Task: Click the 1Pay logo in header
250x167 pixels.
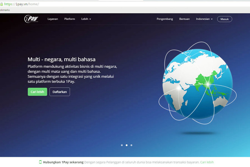Action: point(31,19)
